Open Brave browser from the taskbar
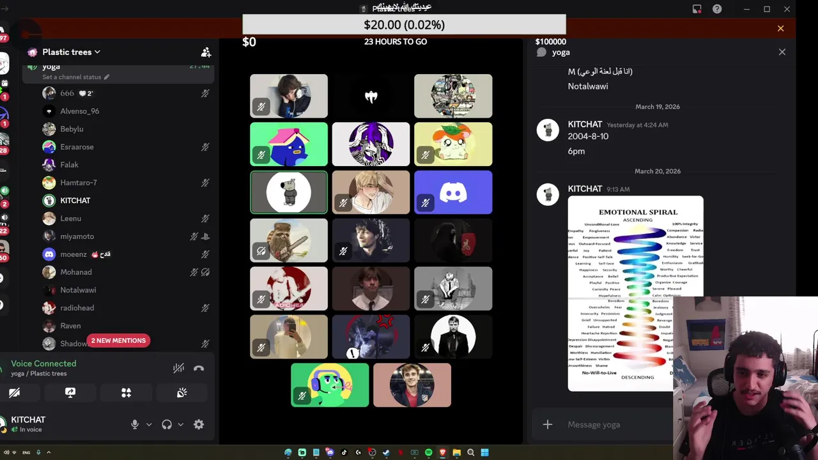Image resolution: width=818 pixels, height=460 pixels. [x=442, y=452]
